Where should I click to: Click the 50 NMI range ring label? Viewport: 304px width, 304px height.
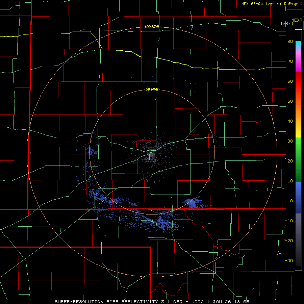(x=152, y=90)
